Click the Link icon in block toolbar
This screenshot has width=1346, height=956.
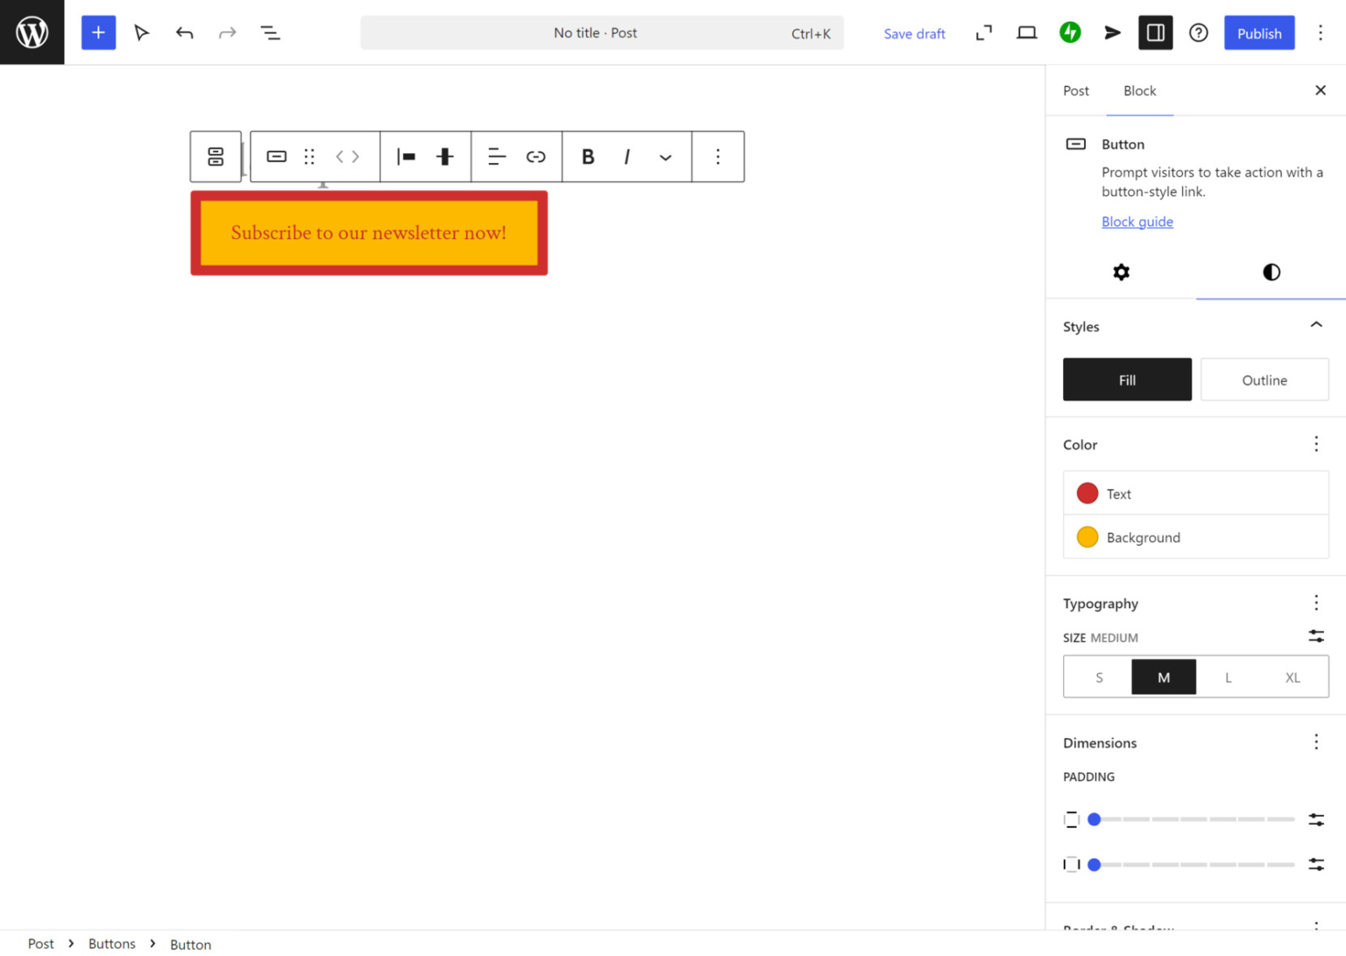coord(535,157)
